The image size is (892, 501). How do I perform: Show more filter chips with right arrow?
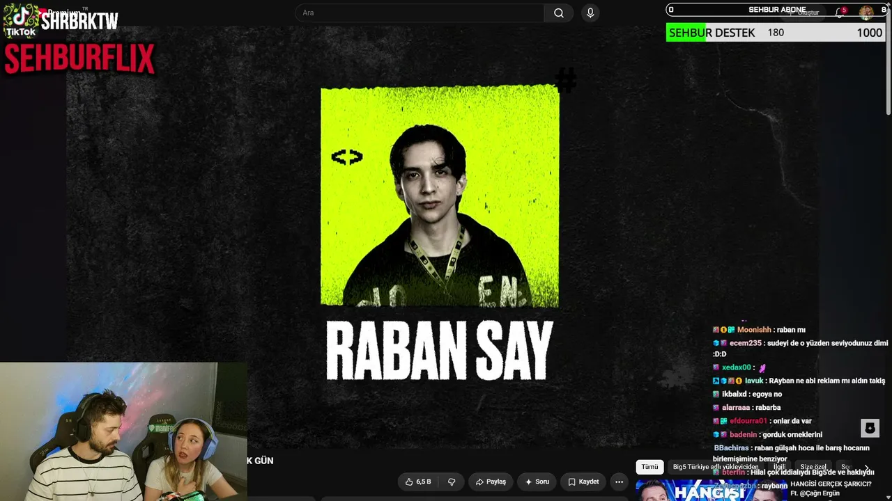[866, 468]
